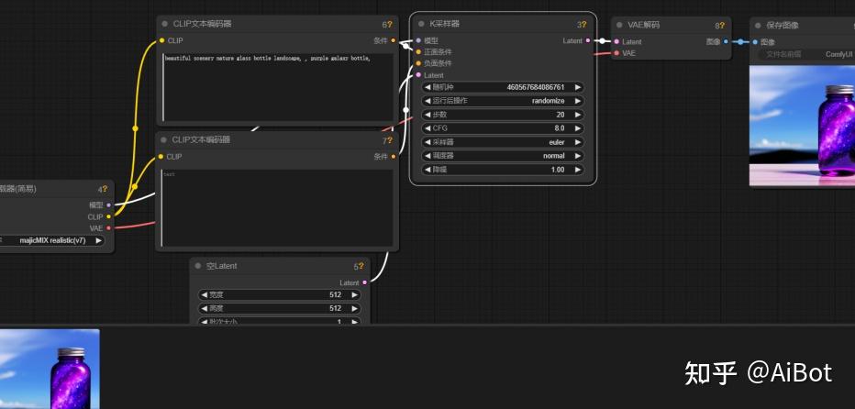Decrease 宽度 with its left arrow

(x=205, y=294)
